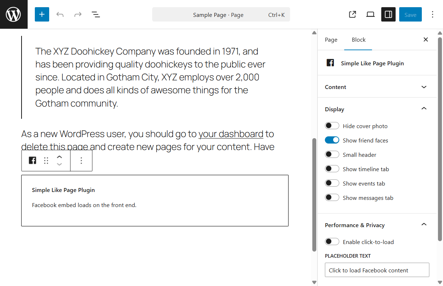Image resolution: width=443 pixels, height=286 pixels.
Task: Enable click-to-load in Performance & Privacy
Action: click(x=332, y=242)
